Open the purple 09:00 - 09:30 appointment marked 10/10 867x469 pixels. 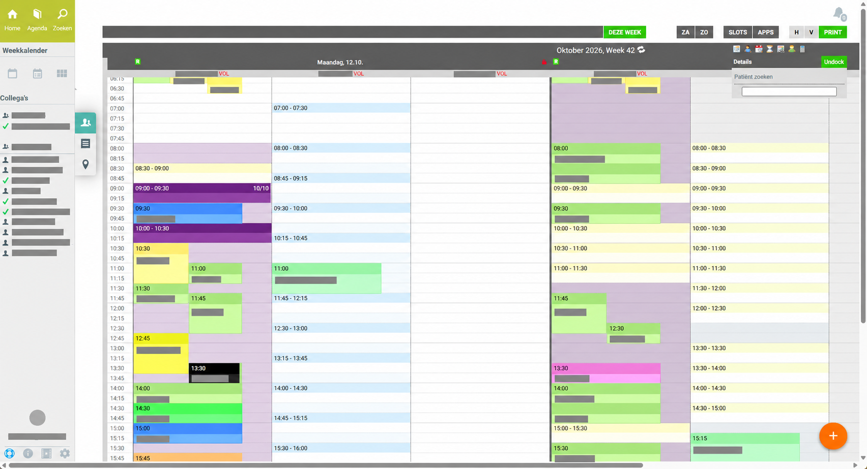point(202,193)
